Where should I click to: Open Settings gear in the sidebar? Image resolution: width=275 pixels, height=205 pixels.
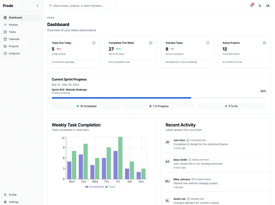(5, 202)
